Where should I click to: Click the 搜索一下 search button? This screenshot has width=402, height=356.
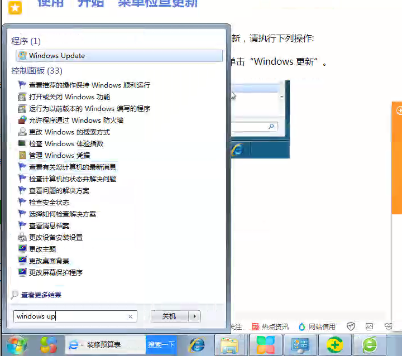[x=161, y=345]
